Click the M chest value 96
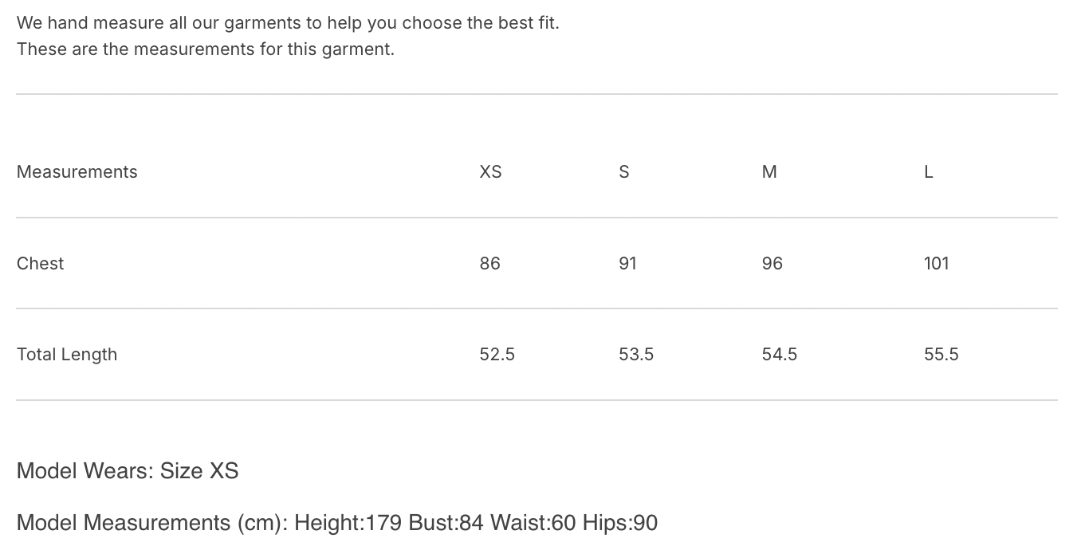The height and width of the screenshot is (550, 1081). point(772,263)
